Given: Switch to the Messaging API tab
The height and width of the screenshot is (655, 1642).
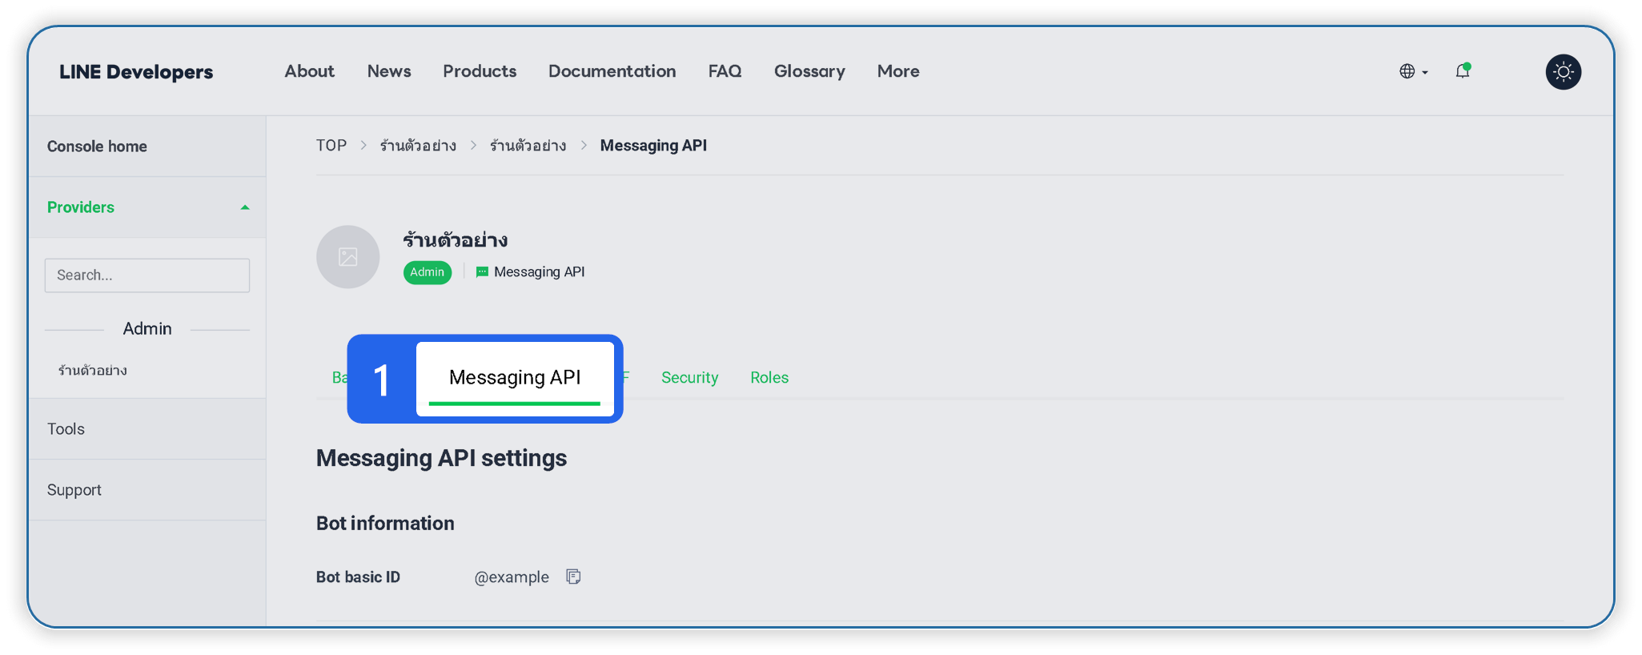Looking at the screenshot, I should tap(515, 378).
